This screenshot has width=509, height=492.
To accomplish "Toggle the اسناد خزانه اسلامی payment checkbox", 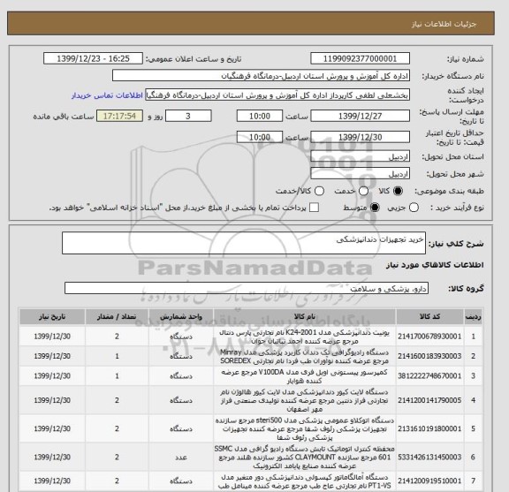I will coord(314,208).
